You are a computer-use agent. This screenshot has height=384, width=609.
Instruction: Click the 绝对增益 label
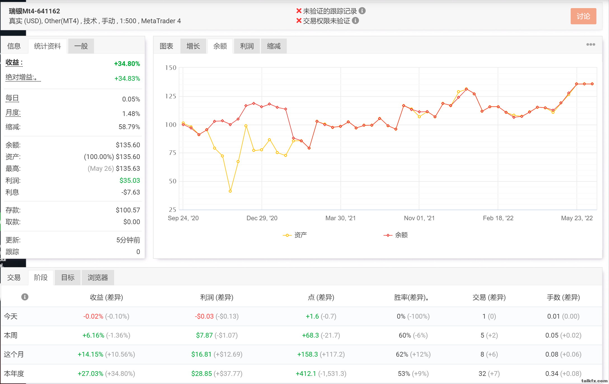(23, 77)
